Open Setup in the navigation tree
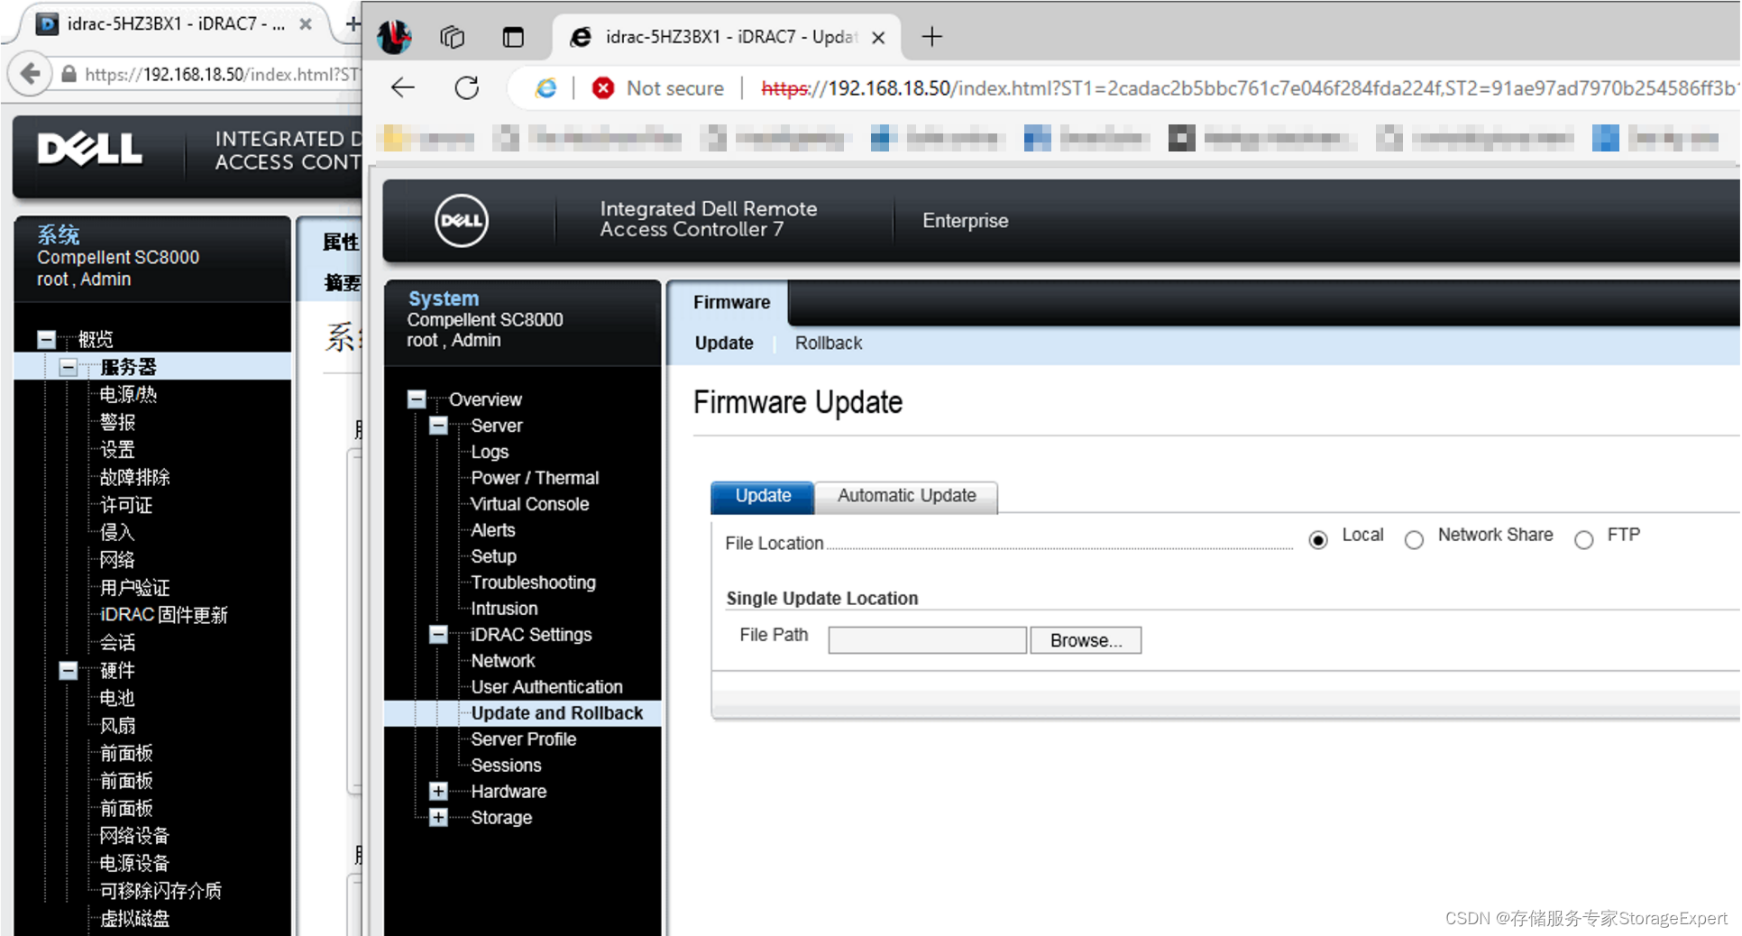Image resolution: width=1742 pixels, height=936 pixels. (x=493, y=556)
